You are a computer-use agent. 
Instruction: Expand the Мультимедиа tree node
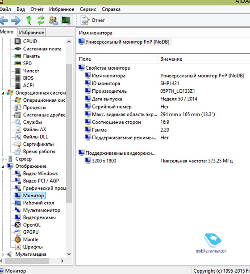tap(3, 255)
